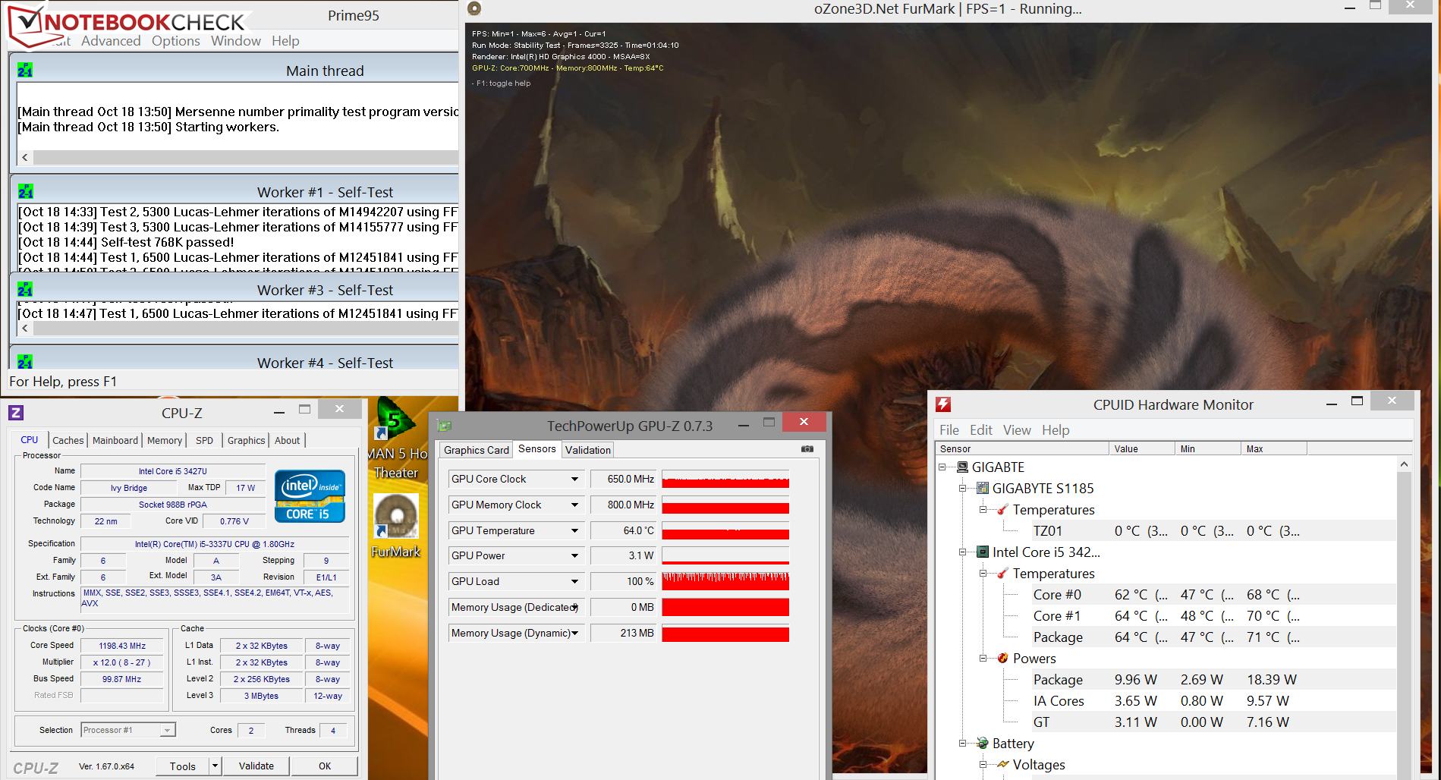Collapse the GIGABYTE S1185 tree node
Screen dimensions: 1441x780
coord(962,489)
